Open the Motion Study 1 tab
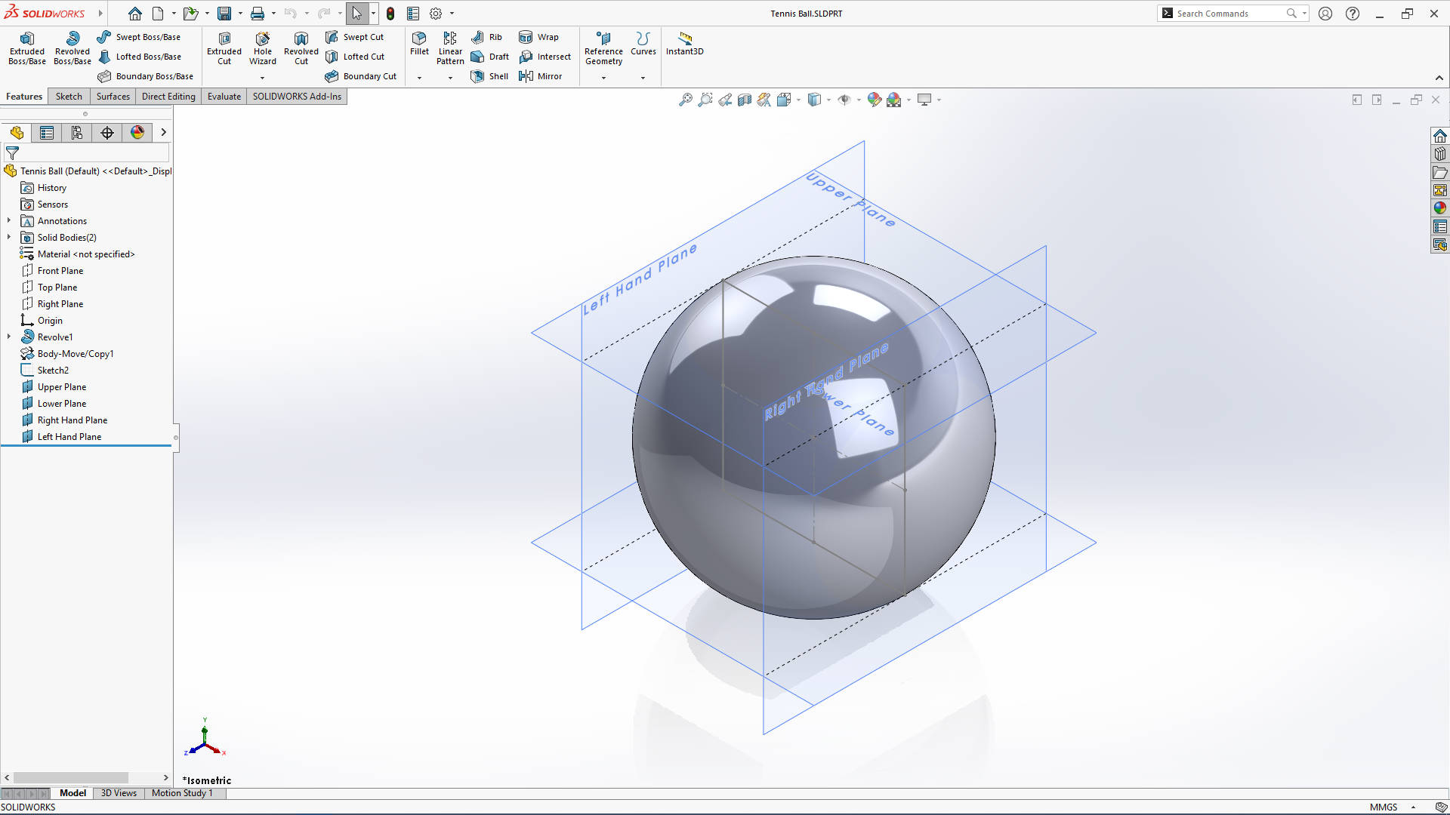 point(181,793)
